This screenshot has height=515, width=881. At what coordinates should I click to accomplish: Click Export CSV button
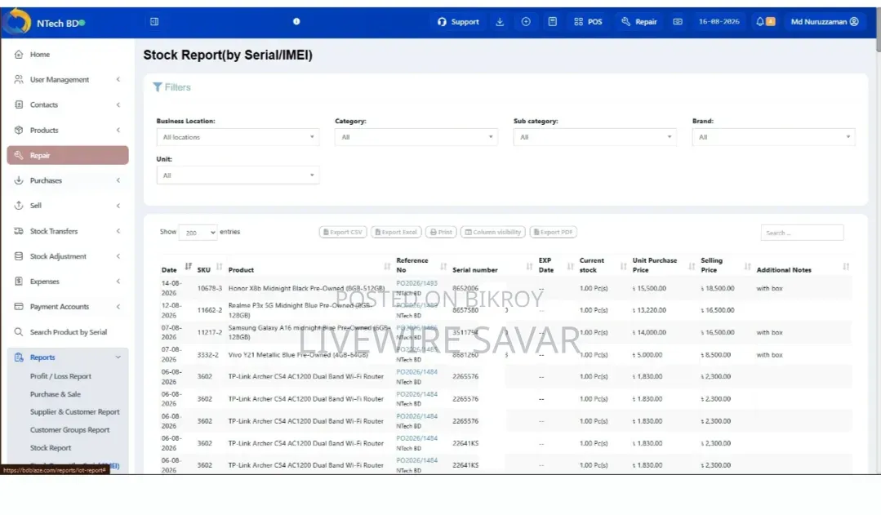pyautogui.click(x=343, y=232)
